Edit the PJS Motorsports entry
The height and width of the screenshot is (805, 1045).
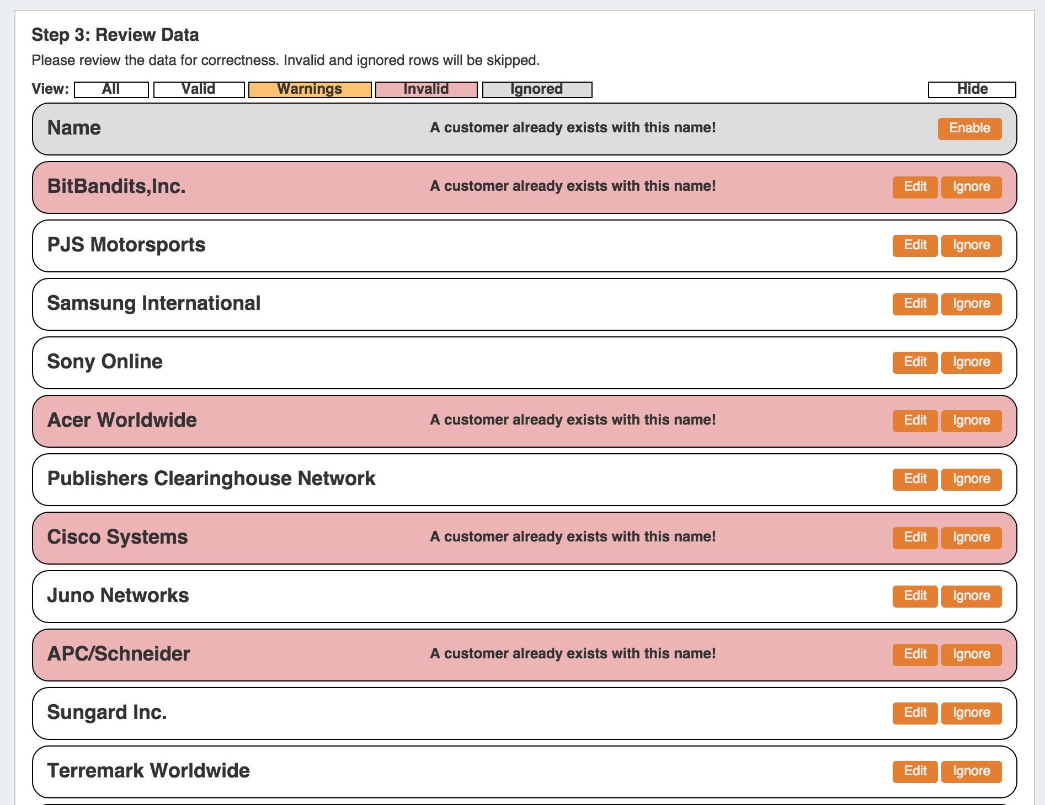915,245
